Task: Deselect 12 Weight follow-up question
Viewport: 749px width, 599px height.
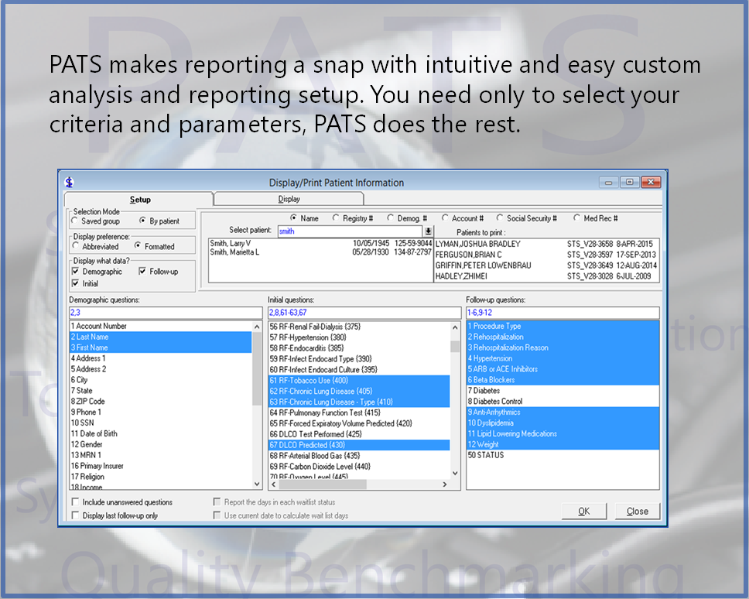Action: click(563, 444)
